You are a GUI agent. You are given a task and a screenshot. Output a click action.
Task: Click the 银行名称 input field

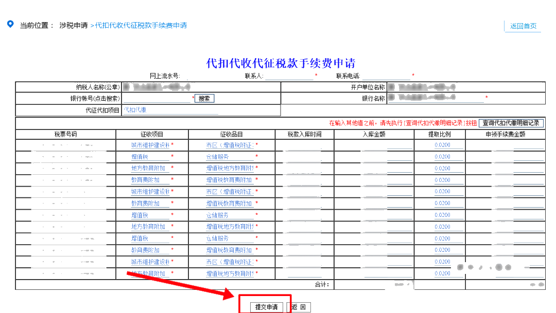[x=436, y=99]
